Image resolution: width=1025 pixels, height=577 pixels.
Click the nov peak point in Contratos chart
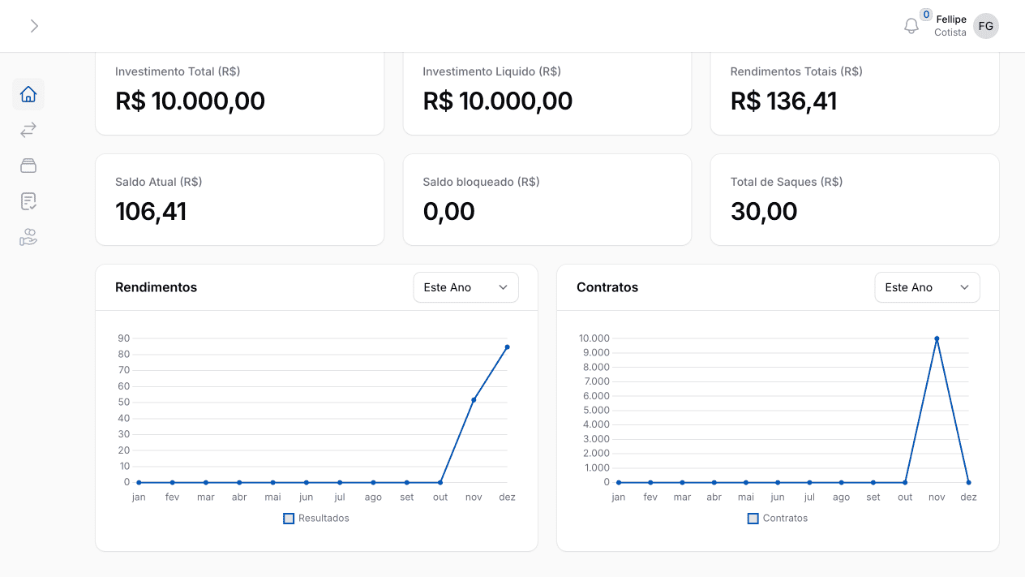[937, 338]
